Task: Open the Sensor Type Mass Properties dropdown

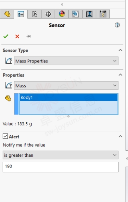Action: point(66,61)
